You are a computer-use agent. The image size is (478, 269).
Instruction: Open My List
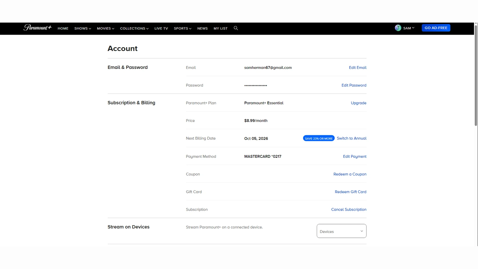pos(220,28)
